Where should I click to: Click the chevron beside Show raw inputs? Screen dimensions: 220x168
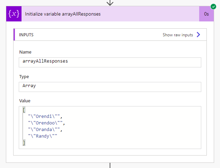tap(198, 35)
